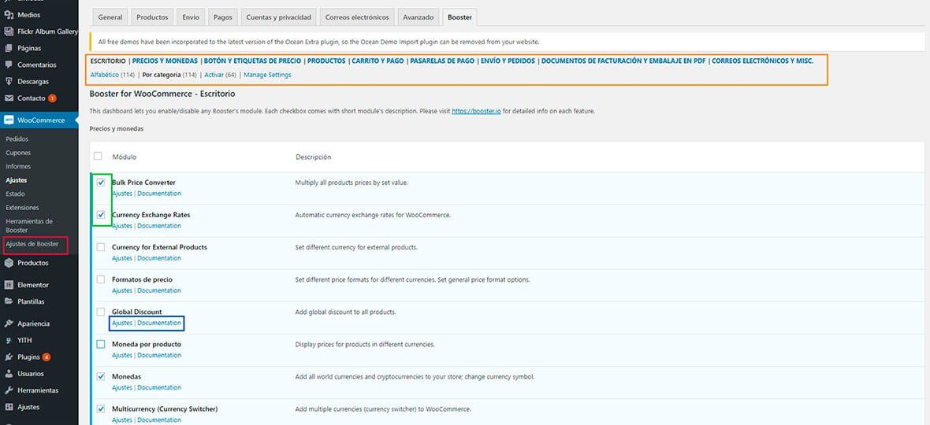
Task: Open BOTÓN Y ETIQUETAS DE PRECIO category
Action: click(252, 61)
